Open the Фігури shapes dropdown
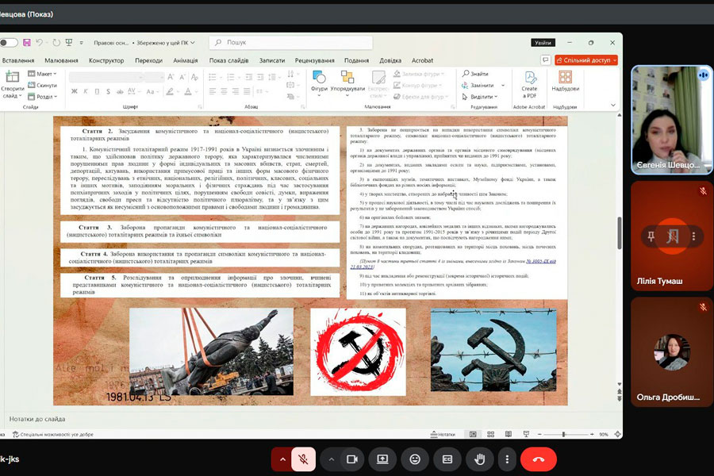714x476 pixels. [x=319, y=82]
